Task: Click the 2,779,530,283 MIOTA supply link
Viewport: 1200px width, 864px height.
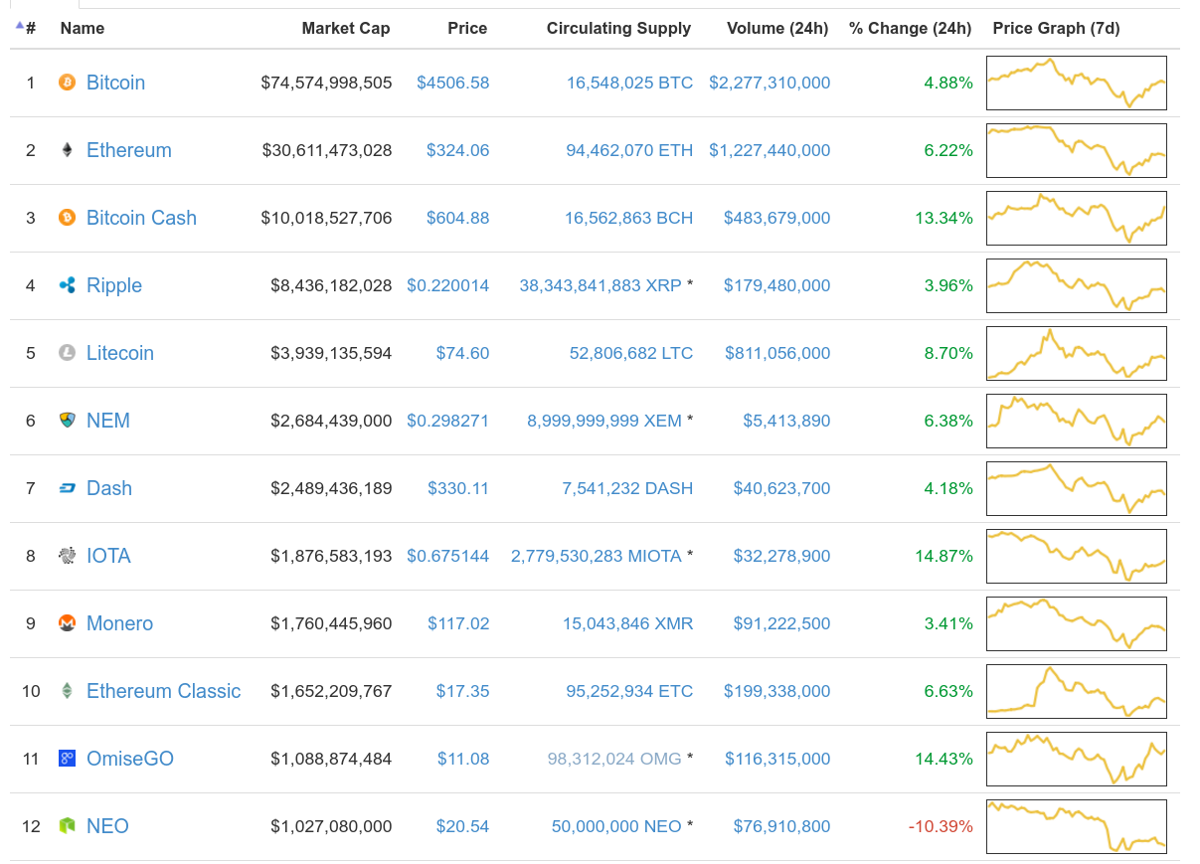Action: click(x=597, y=556)
